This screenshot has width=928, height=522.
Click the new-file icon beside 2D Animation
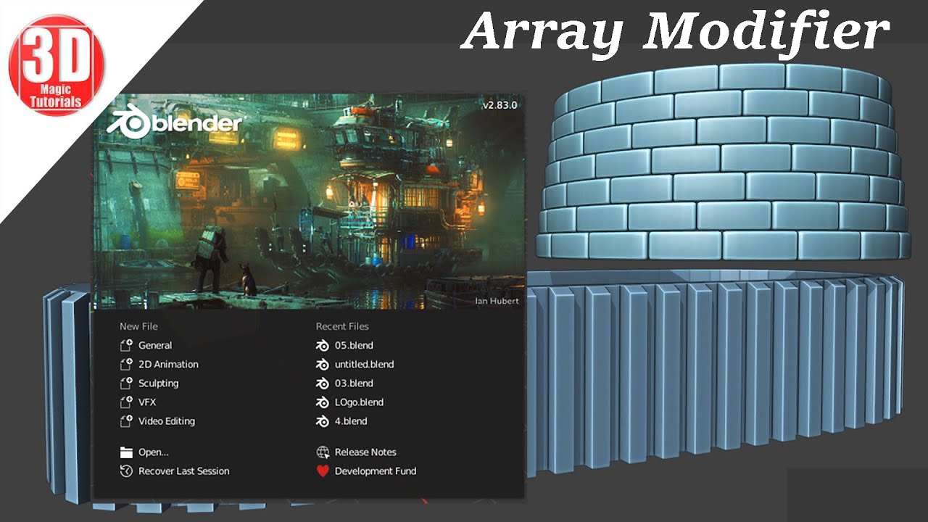pyautogui.click(x=126, y=365)
